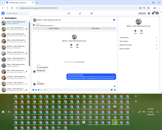Open File Explorer from taskbar
The image size is (162, 130).
115,107
